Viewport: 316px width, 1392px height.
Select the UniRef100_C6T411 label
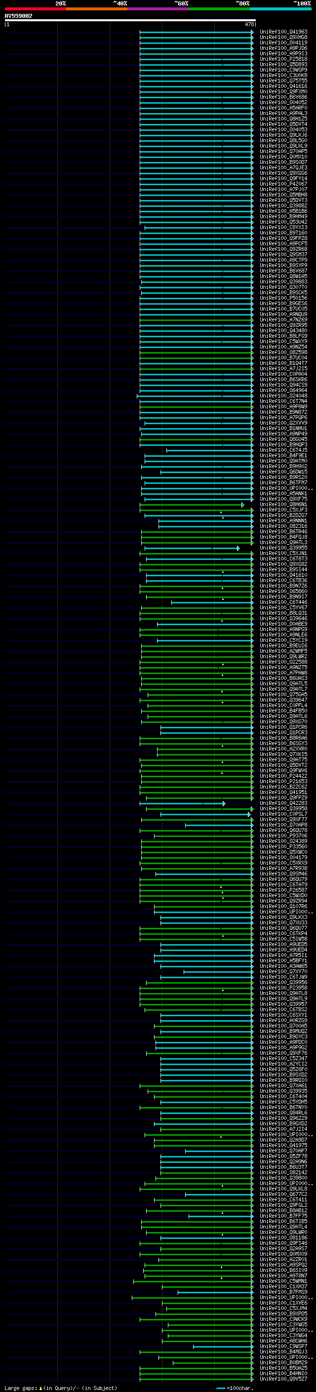(x=283, y=1199)
